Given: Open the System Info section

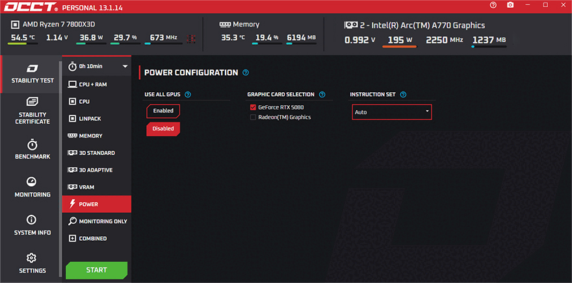Looking at the screenshot, I should tap(32, 225).
